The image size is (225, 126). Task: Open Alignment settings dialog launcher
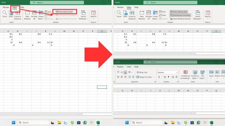click(x=155, y=82)
